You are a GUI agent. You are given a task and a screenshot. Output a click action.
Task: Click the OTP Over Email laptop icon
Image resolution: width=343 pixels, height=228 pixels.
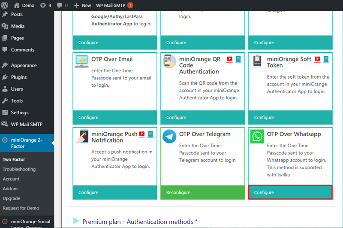(x=81, y=61)
